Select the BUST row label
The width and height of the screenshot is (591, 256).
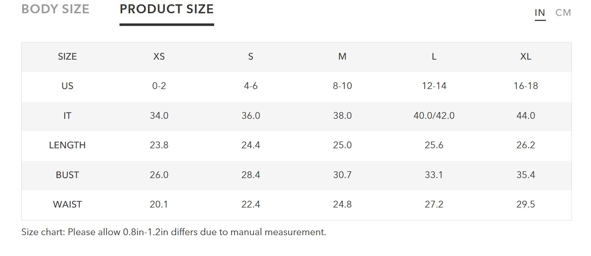click(x=67, y=175)
